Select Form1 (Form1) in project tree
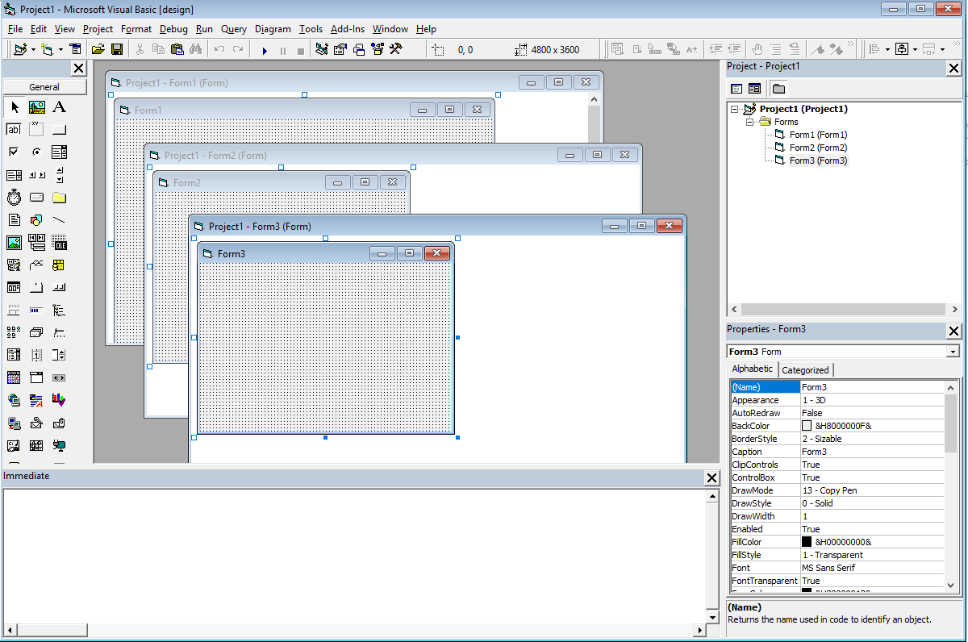 point(818,135)
